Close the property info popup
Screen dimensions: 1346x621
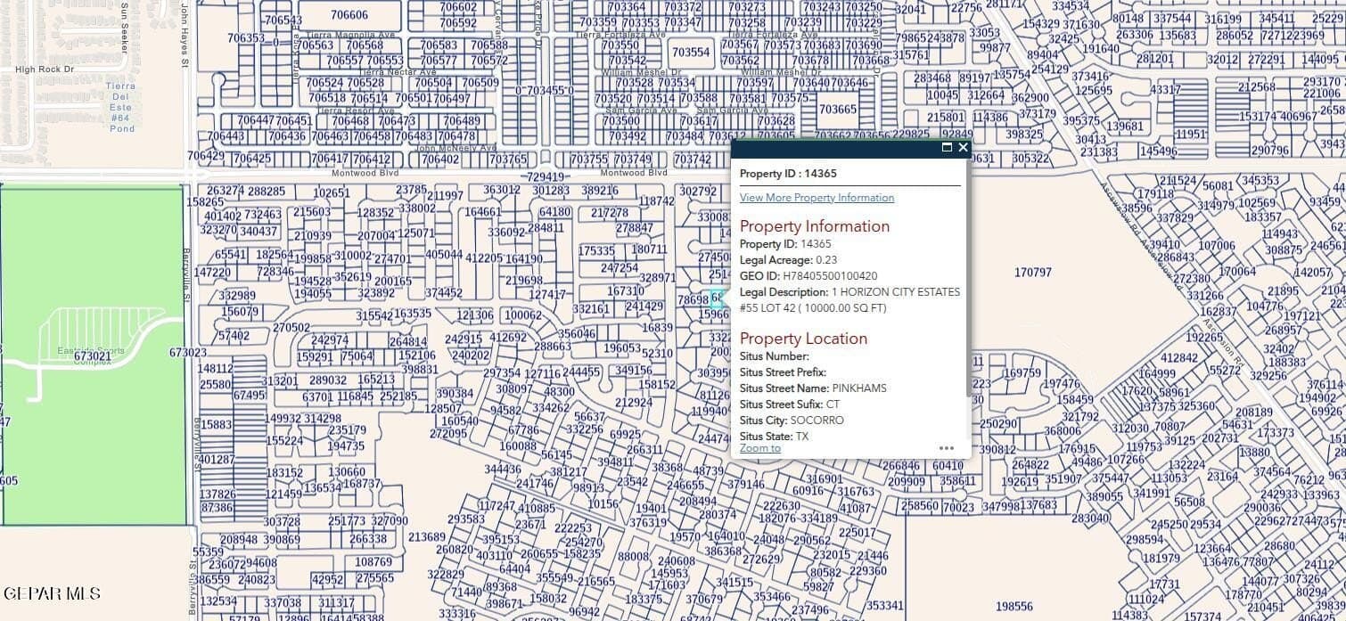963,148
